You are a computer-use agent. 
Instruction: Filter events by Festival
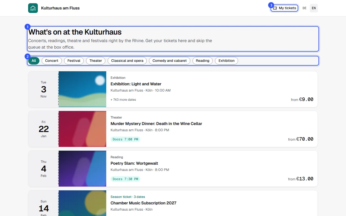click(74, 61)
